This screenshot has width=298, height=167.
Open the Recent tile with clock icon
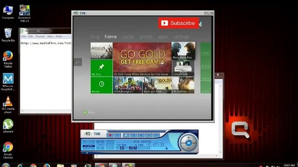point(102,85)
